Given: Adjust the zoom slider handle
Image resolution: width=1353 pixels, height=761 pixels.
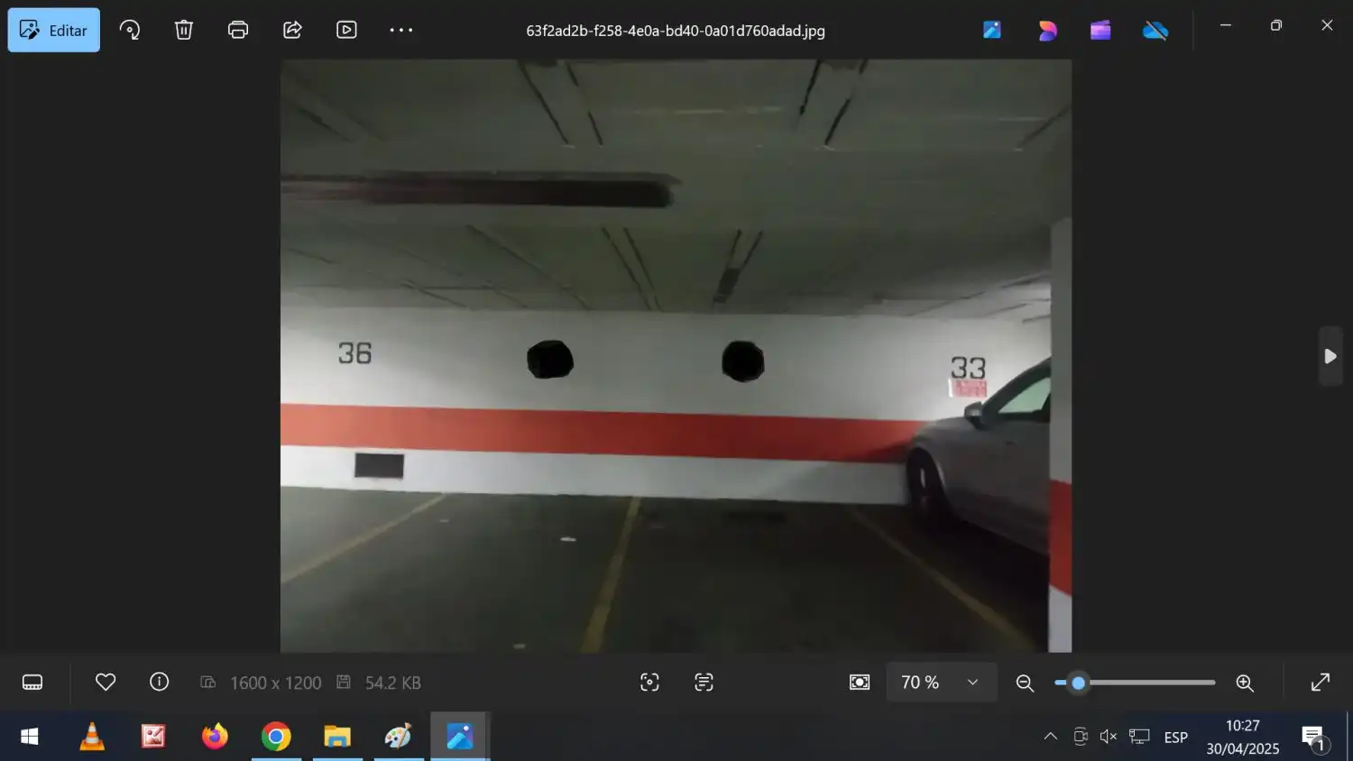Looking at the screenshot, I should 1078,683.
